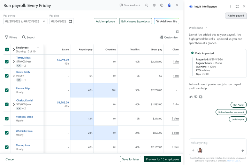This screenshot has width=251, height=165.
Task: Click Save for later
Action: [x=130, y=159]
